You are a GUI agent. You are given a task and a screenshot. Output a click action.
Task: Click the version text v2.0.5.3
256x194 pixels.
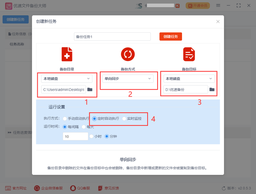[244, 188]
